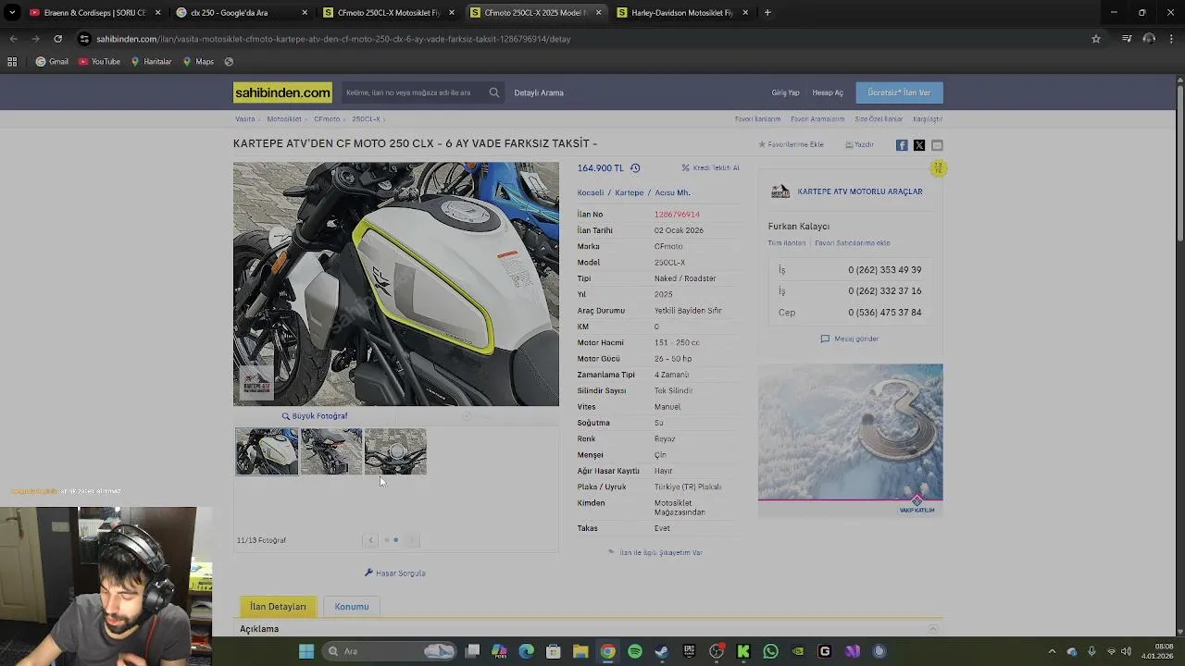Click Ücretsiz İlan Ver button
The width and height of the screenshot is (1185, 666).
coord(899,92)
